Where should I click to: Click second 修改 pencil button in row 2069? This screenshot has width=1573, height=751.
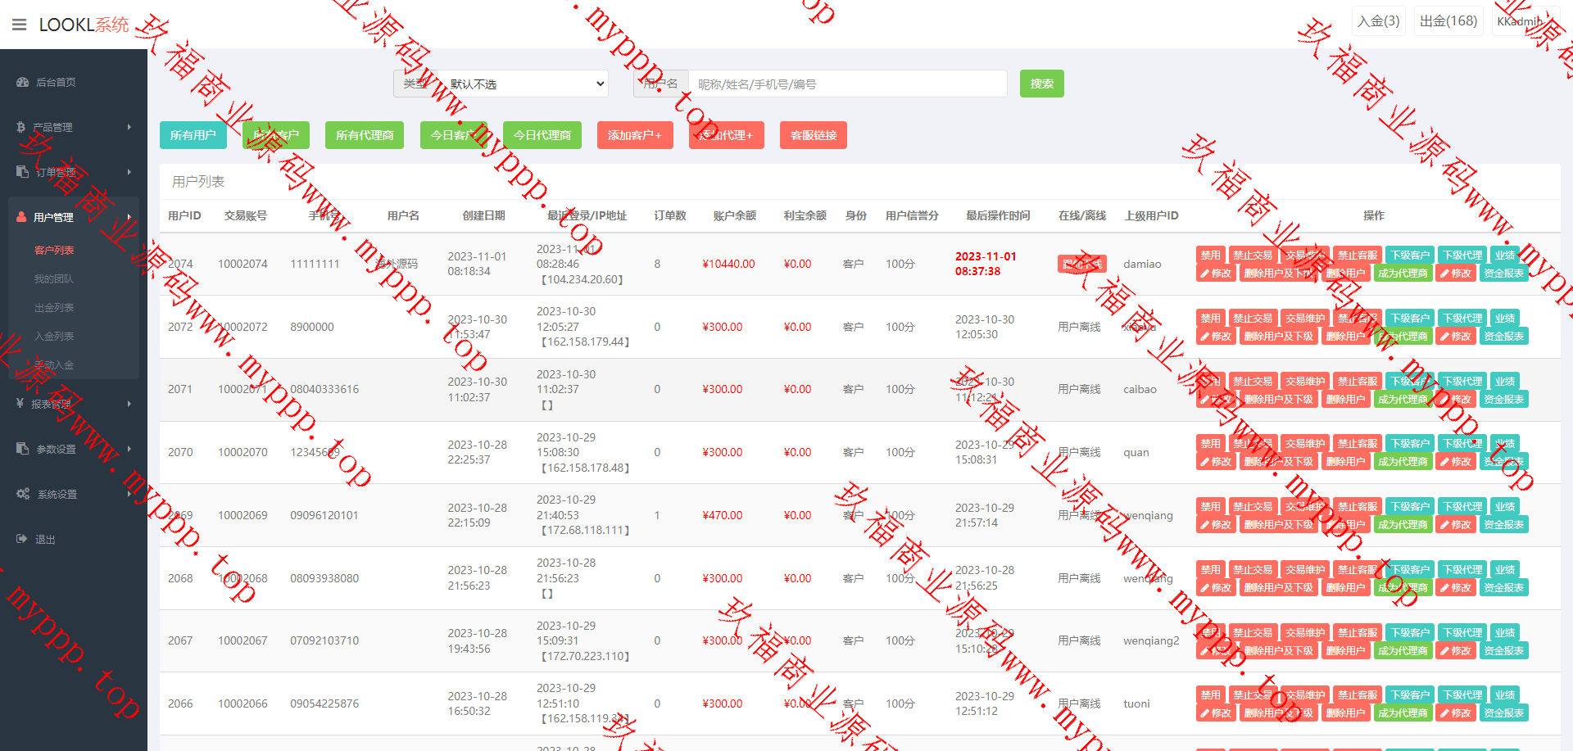tap(1456, 525)
